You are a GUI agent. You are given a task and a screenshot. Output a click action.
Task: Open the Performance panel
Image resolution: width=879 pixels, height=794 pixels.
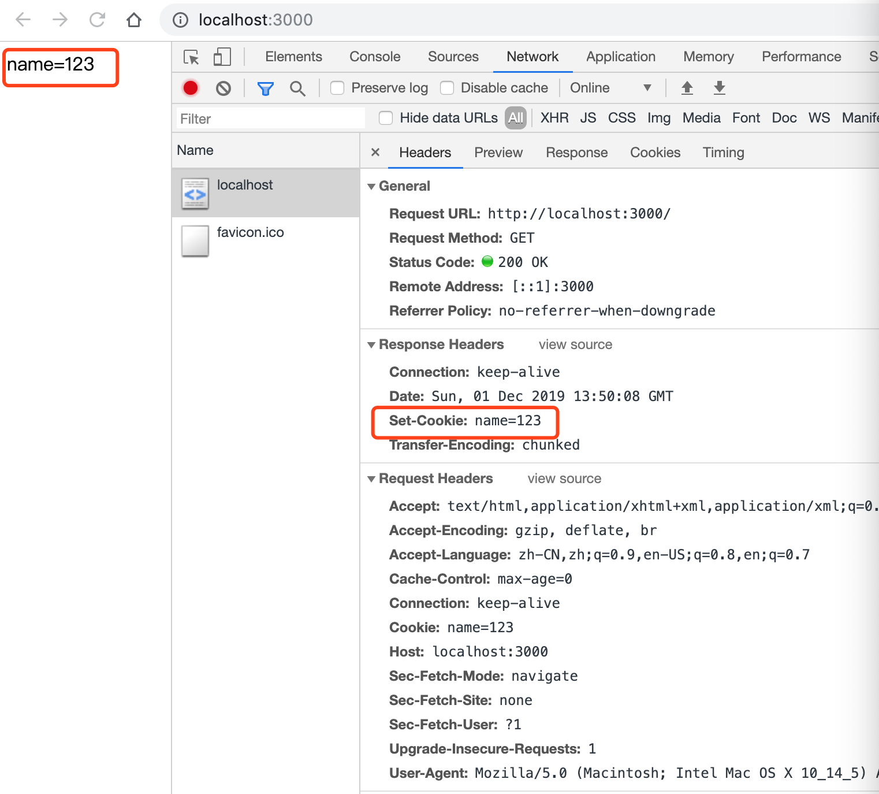point(802,57)
